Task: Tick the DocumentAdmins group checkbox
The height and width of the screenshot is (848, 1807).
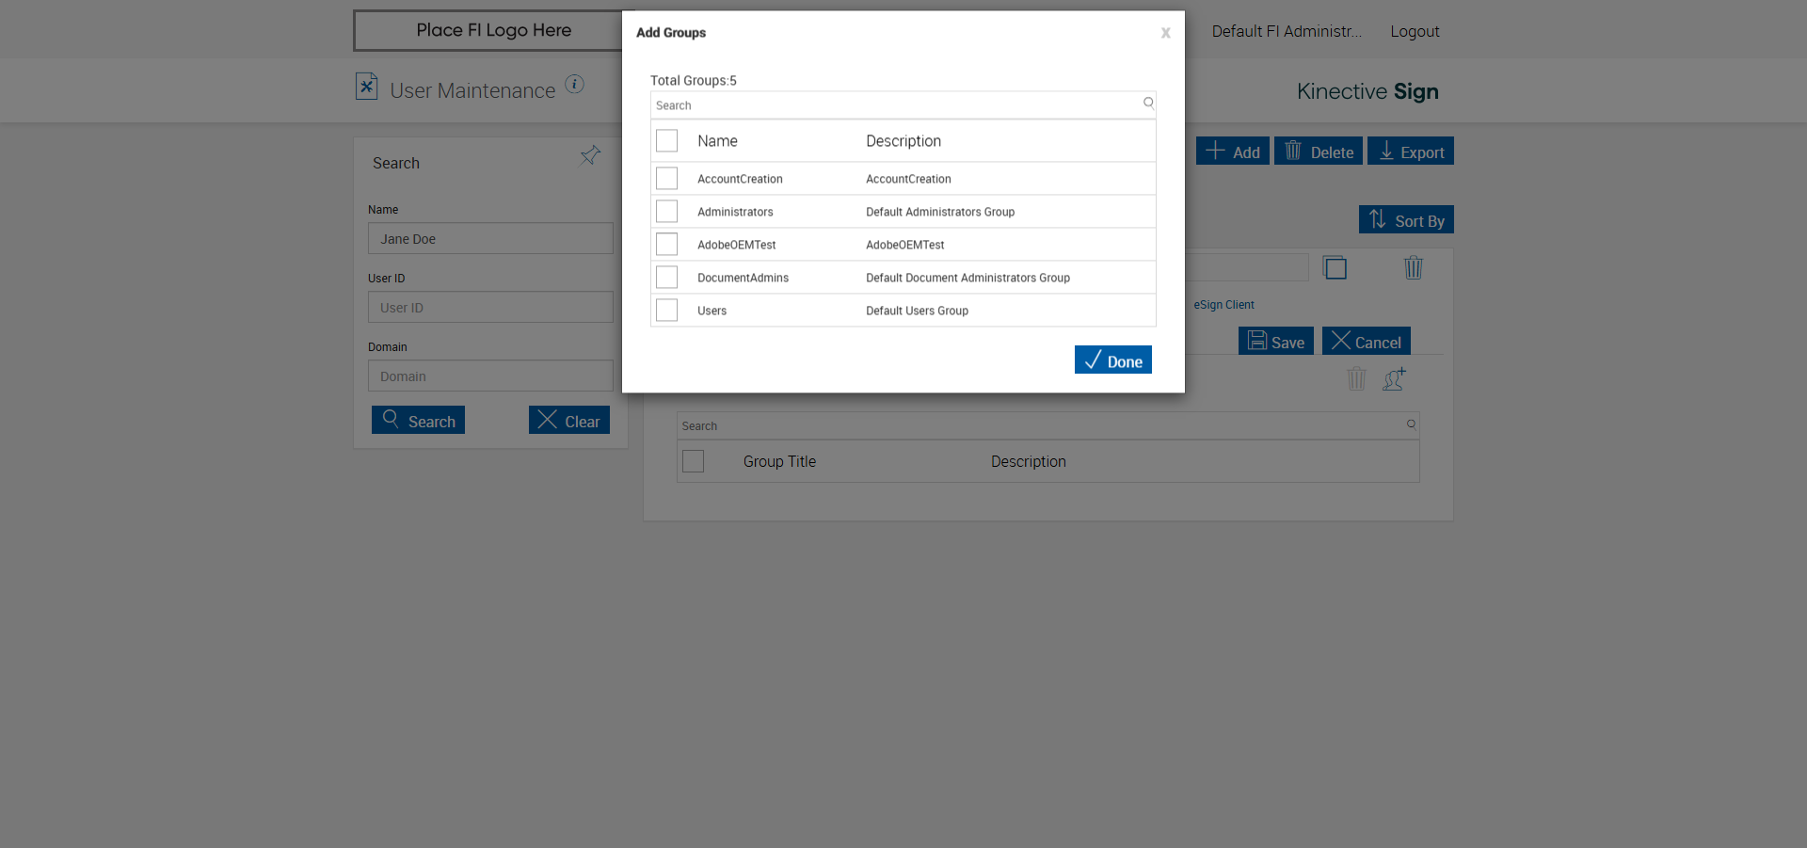Action: tap(667, 278)
